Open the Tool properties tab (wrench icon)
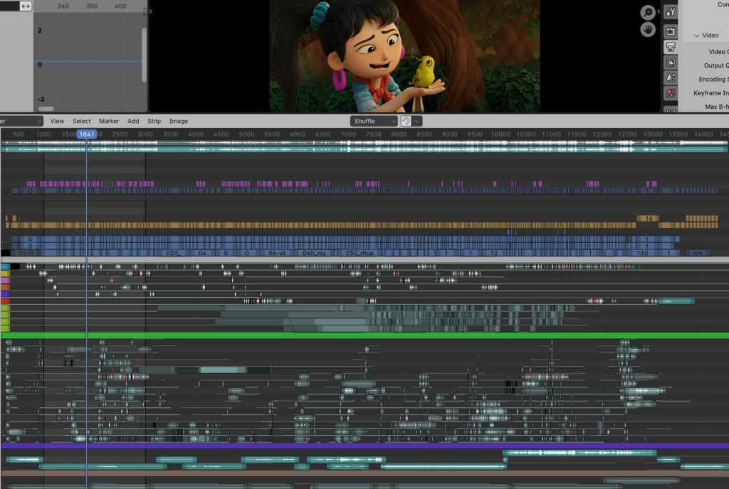729x489 pixels. 670,11
